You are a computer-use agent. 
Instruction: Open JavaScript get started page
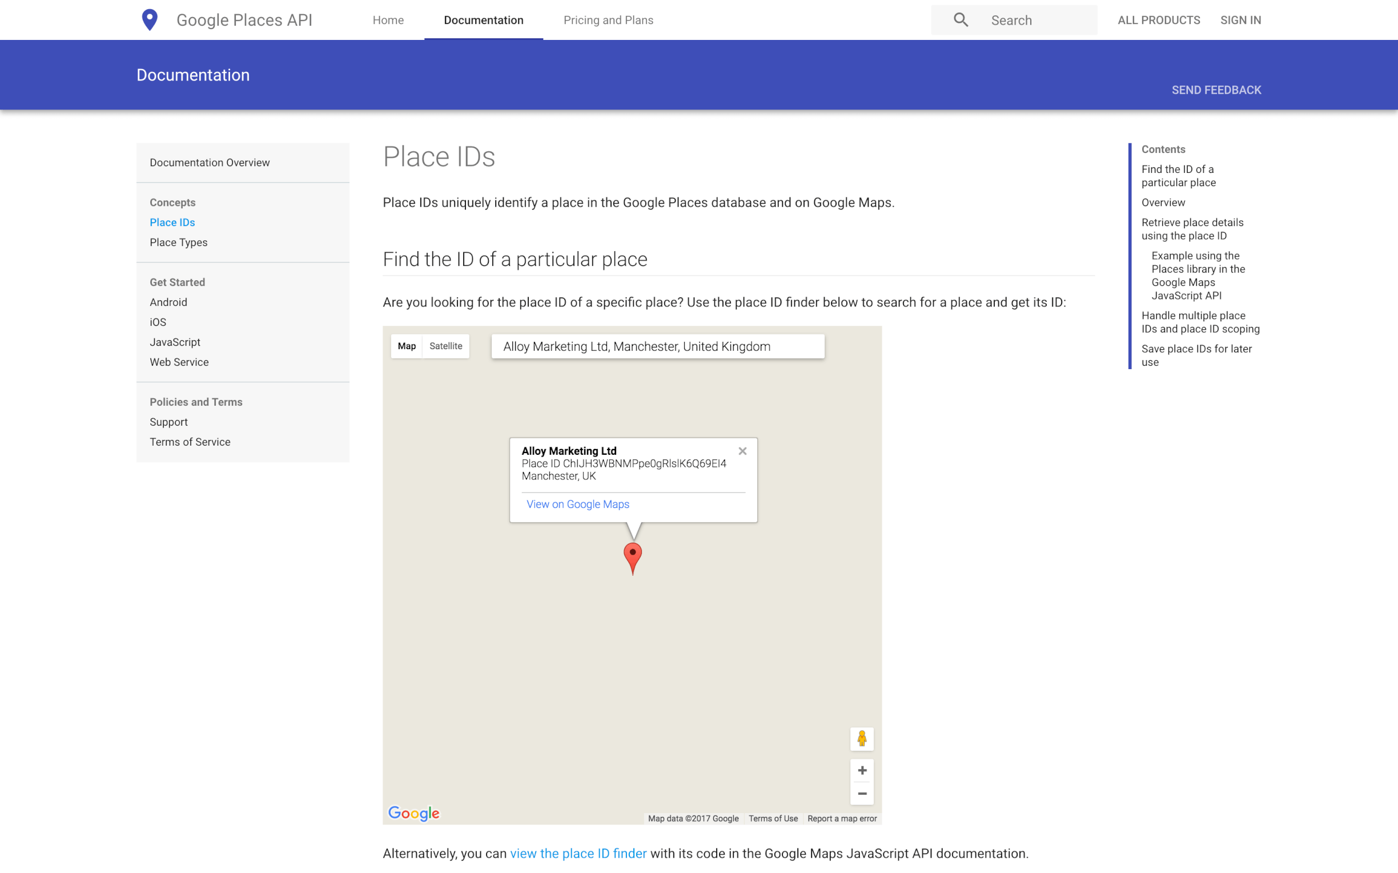click(175, 342)
